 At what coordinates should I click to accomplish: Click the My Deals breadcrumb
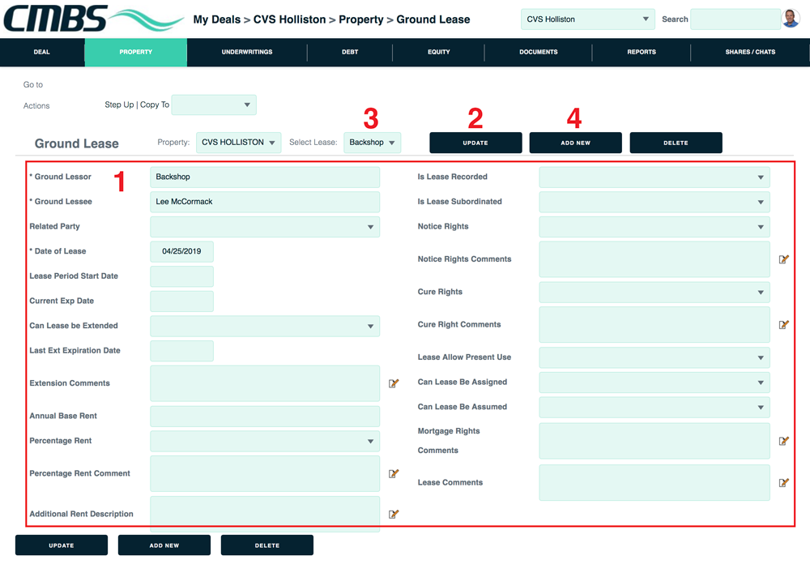(x=217, y=19)
